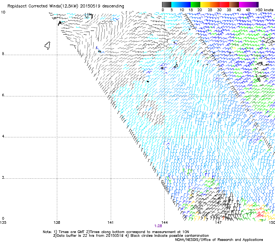The height and width of the screenshot is (242, 275).
Task: Click longitude label 135 at bottom-left corner
Action: tap(3, 223)
